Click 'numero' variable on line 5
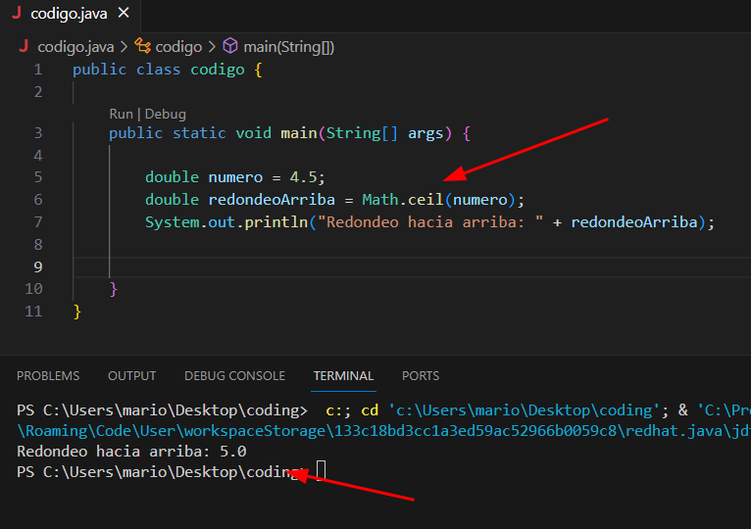The width and height of the screenshot is (751, 529). (x=235, y=177)
